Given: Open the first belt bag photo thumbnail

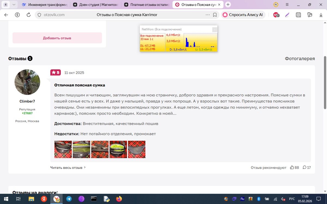Looking at the screenshot, I should 63,149.
